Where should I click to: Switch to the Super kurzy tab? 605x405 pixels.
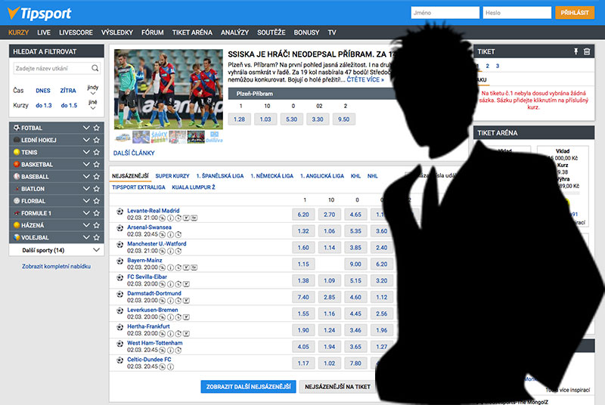click(x=172, y=175)
